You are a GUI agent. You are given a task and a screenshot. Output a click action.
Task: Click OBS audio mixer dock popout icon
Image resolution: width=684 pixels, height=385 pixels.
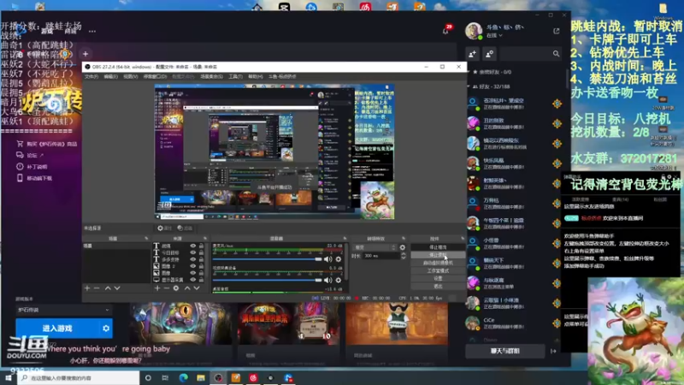point(345,239)
